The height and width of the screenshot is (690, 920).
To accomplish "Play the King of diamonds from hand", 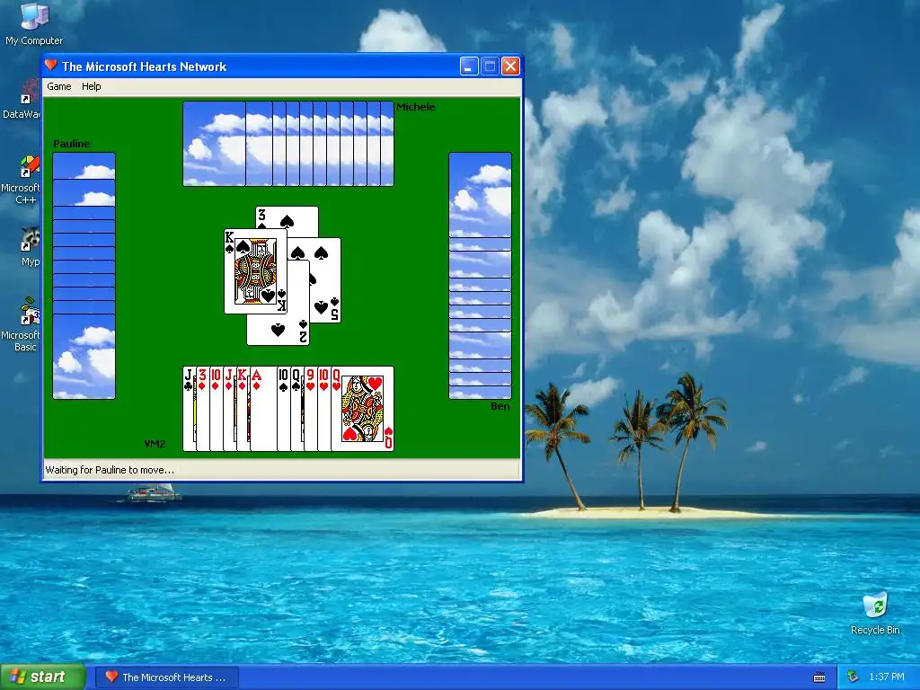I will 243,409.
